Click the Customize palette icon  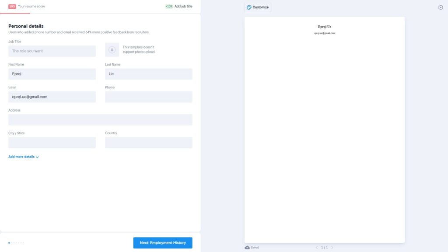249,7
